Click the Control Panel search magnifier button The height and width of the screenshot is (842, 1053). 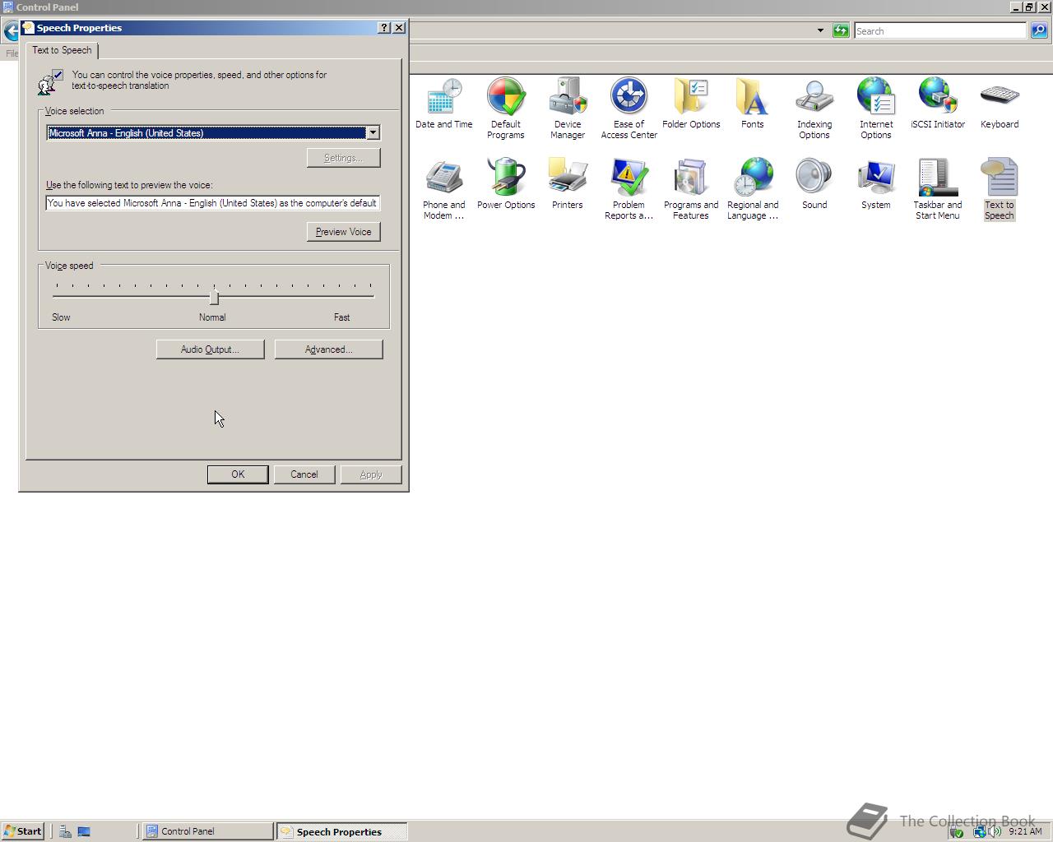[1039, 30]
